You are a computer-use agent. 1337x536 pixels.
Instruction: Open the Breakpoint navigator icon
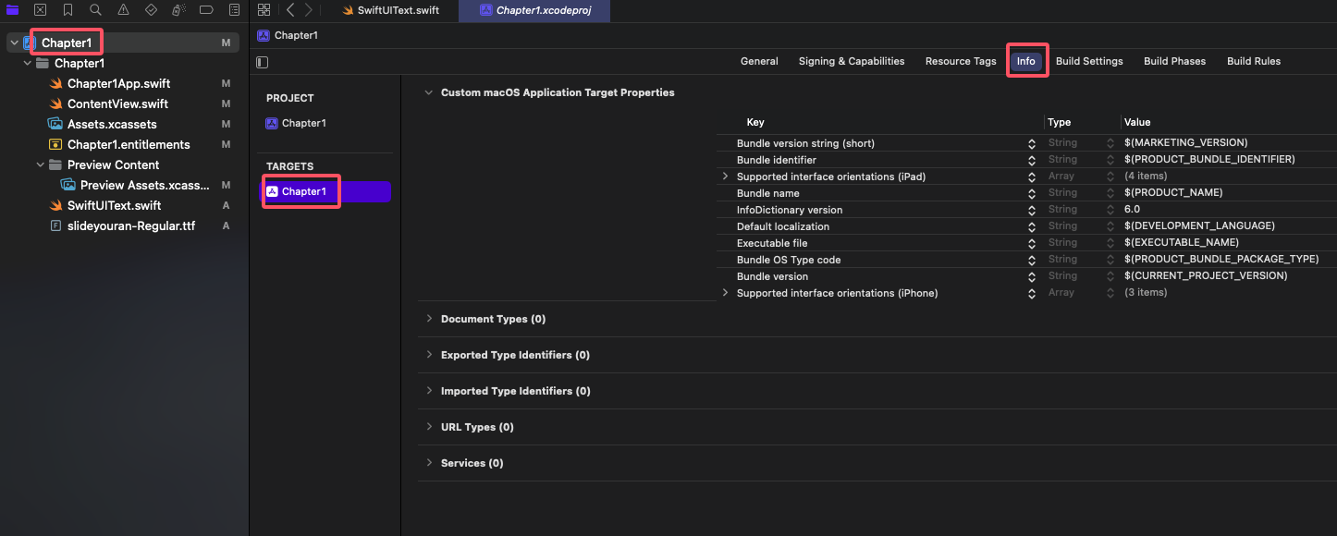coord(207,10)
